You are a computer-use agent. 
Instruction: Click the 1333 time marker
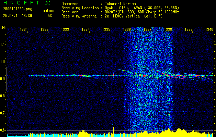(x=65, y=29)
